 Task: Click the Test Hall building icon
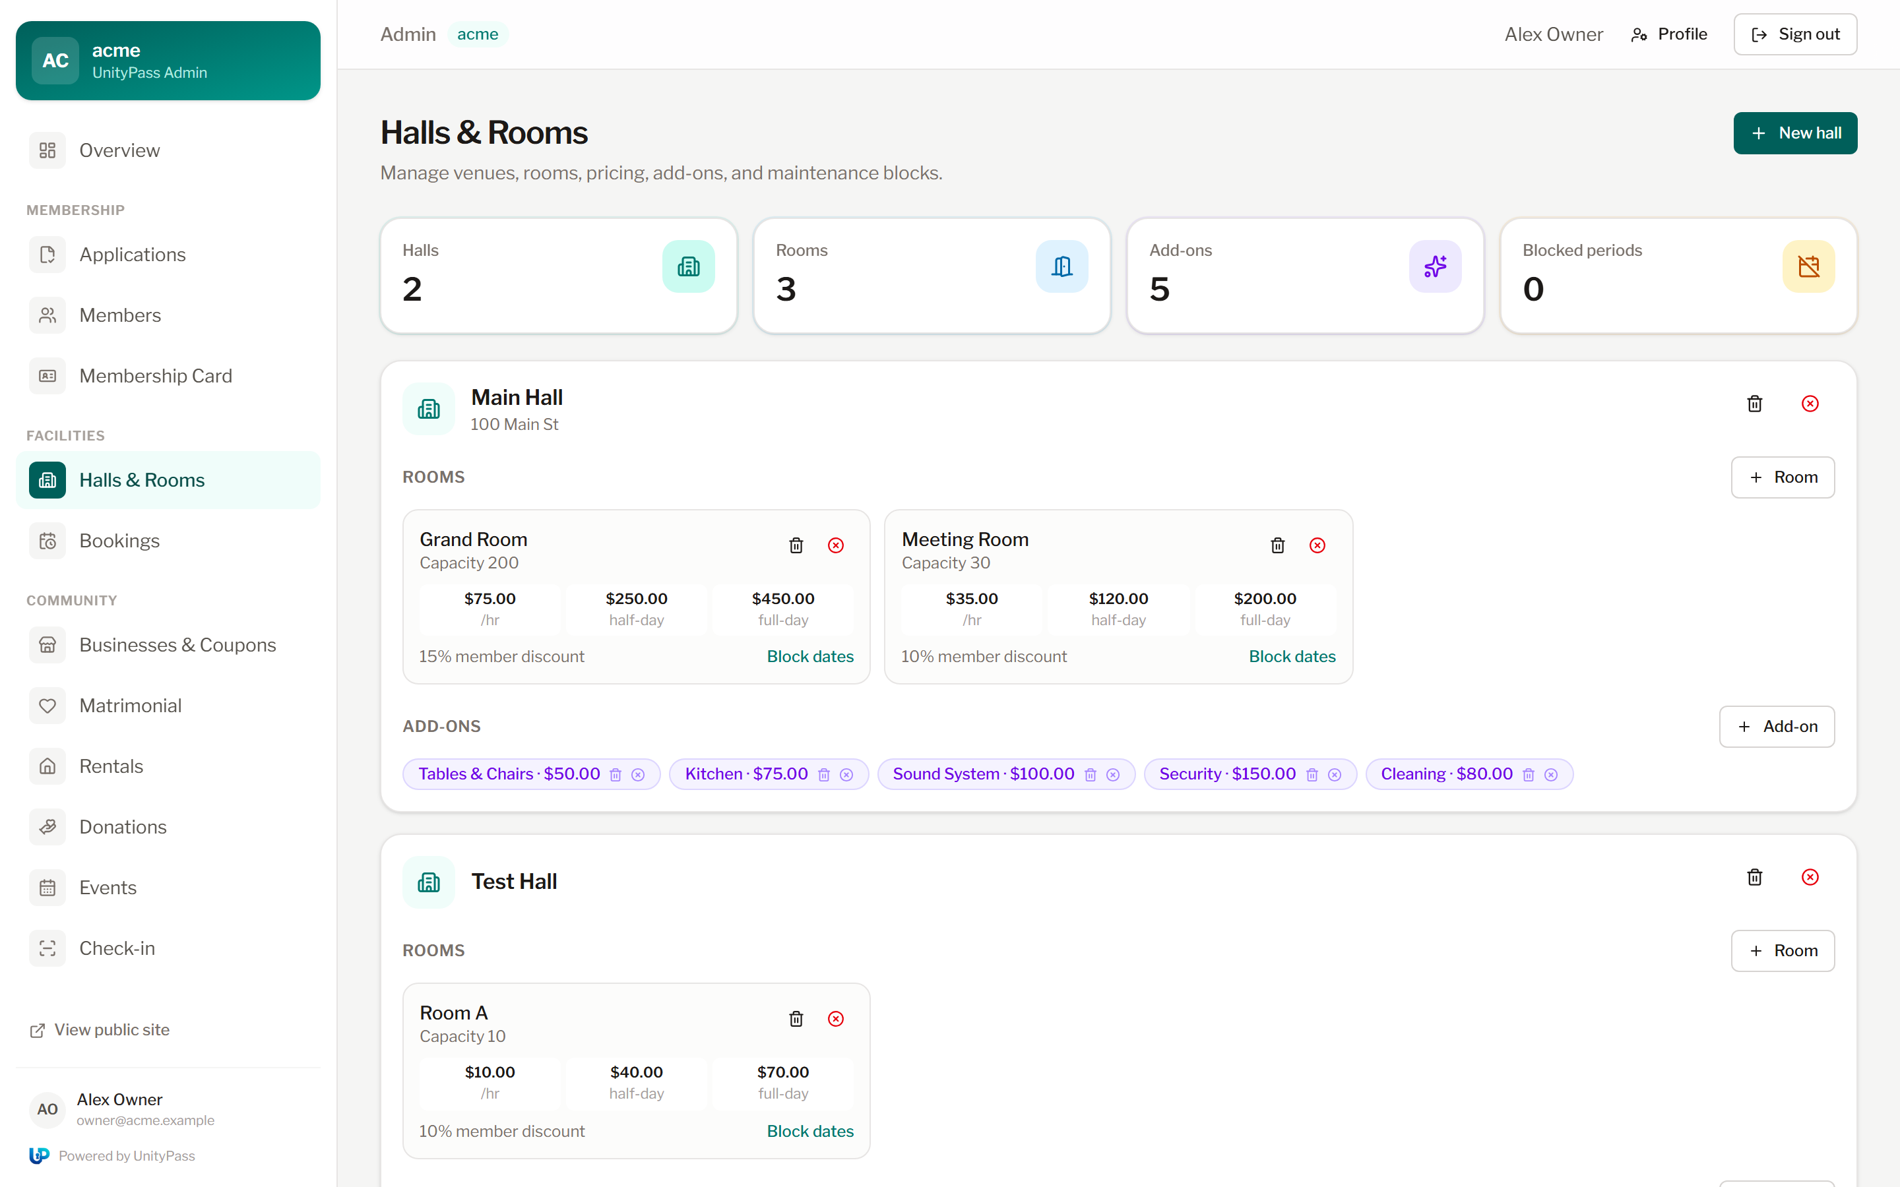point(429,882)
